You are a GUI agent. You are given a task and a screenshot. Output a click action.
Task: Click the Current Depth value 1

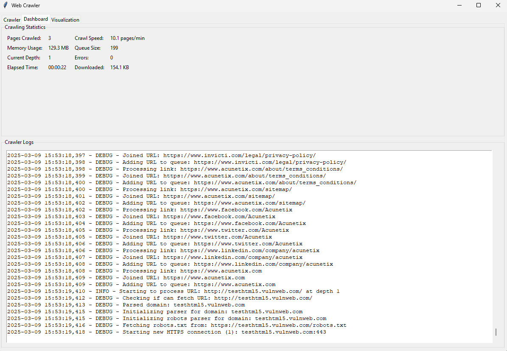point(50,58)
